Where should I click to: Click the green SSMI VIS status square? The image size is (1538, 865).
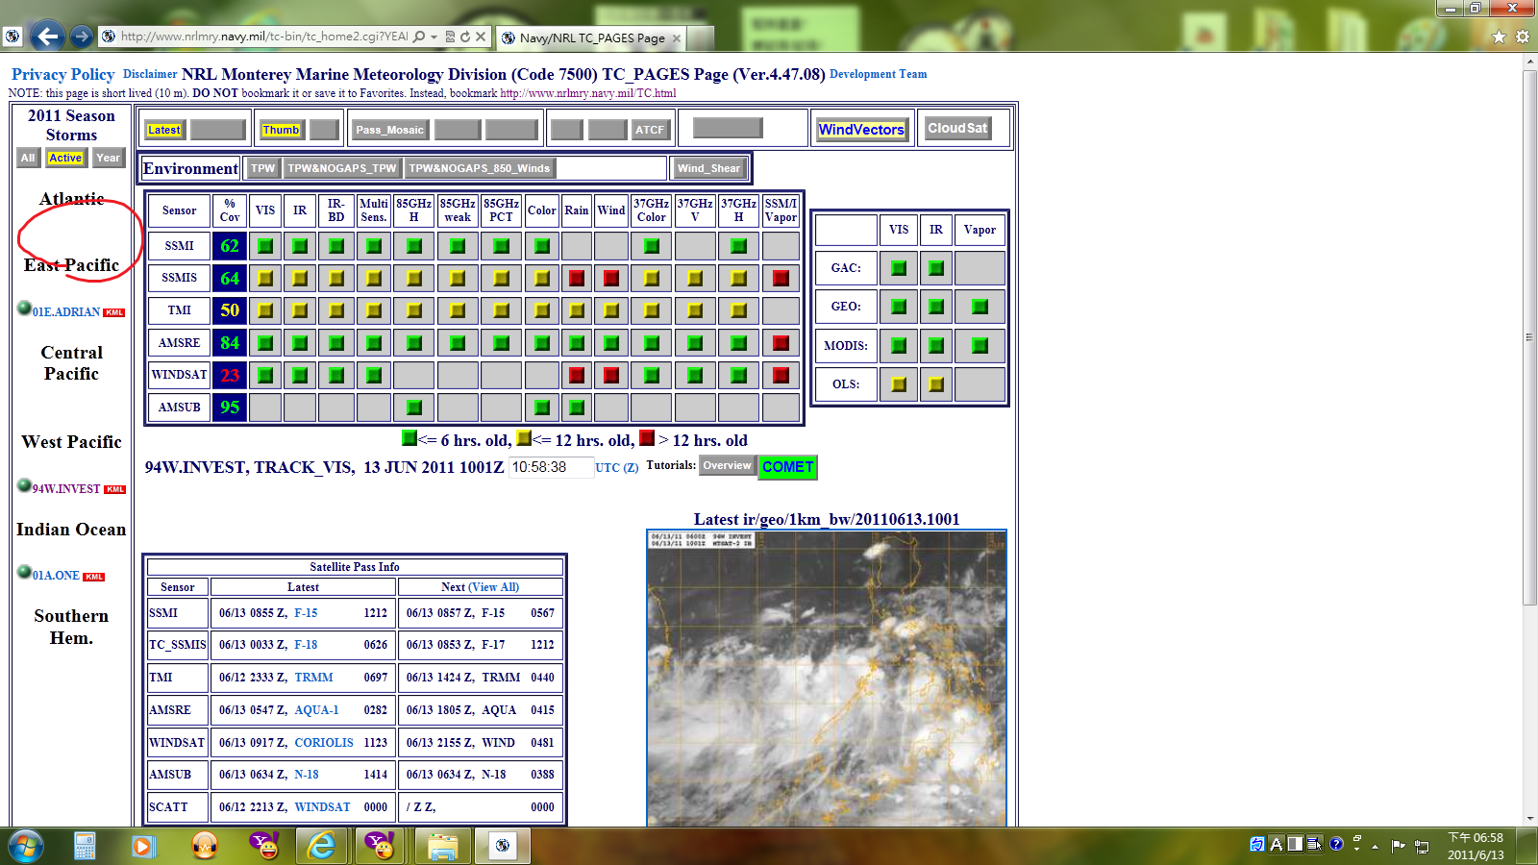[265, 246]
